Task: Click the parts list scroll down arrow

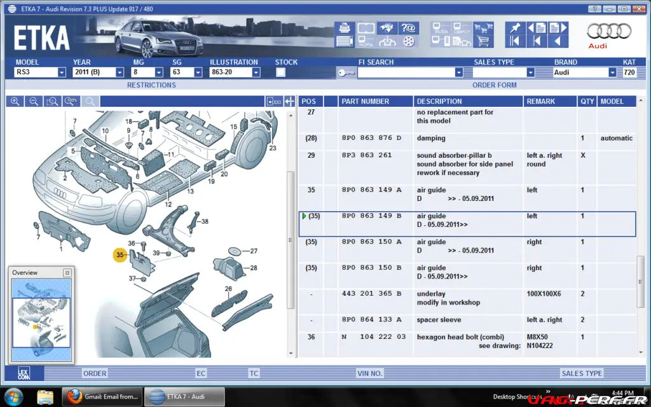Action: coord(641,352)
